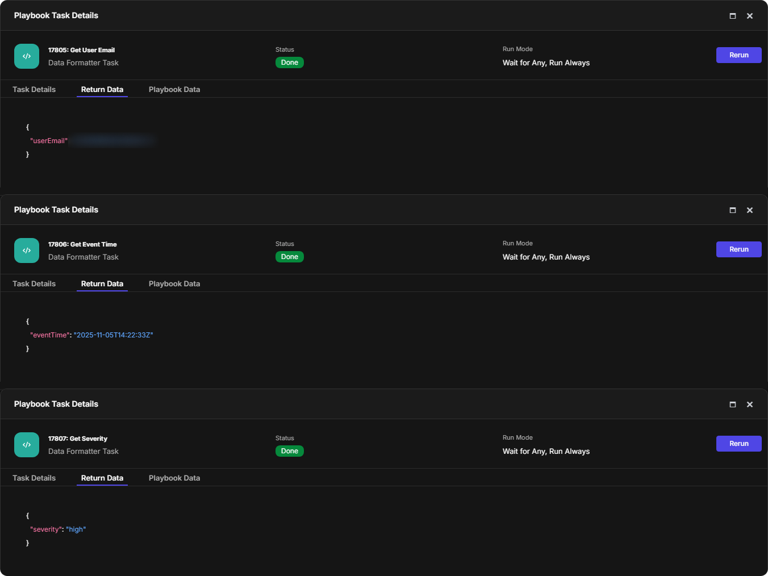Maximize the Get User Email task panel
This screenshot has width=768, height=576.
(733, 16)
